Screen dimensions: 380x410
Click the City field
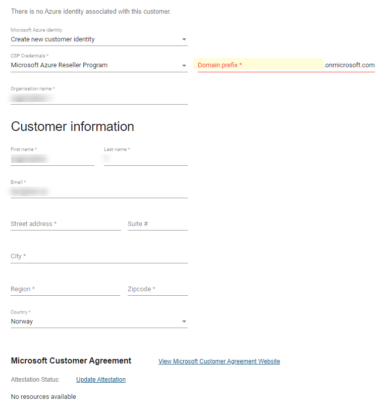pyautogui.click(x=99, y=256)
